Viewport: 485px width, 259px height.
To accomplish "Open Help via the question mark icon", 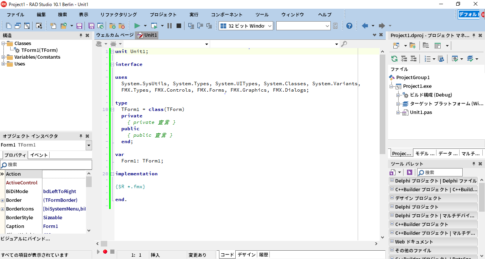I will pos(349,25).
